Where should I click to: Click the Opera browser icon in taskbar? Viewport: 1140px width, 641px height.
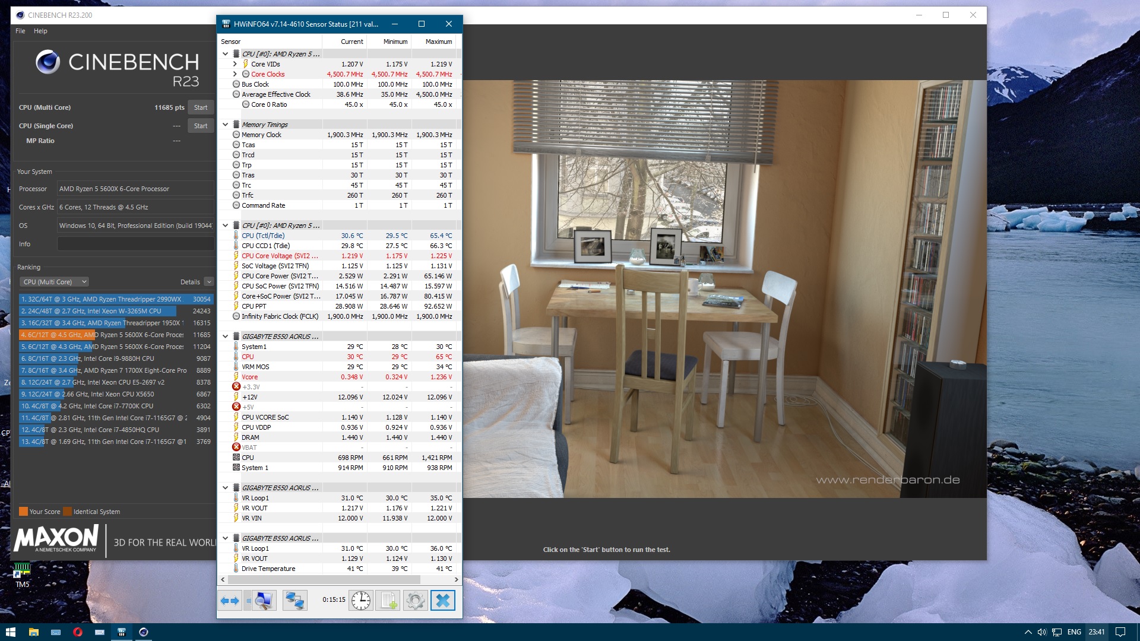click(x=77, y=632)
